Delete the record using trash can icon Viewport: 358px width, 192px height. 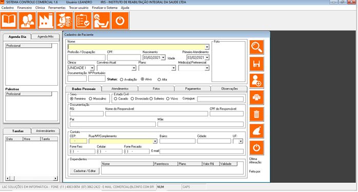pyautogui.click(x=256, y=114)
